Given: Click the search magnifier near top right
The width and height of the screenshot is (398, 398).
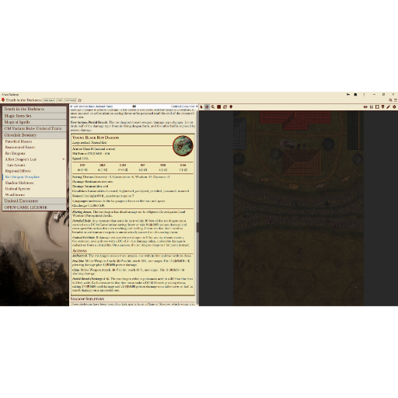Looking at the screenshot, I should (x=390, y=100).
